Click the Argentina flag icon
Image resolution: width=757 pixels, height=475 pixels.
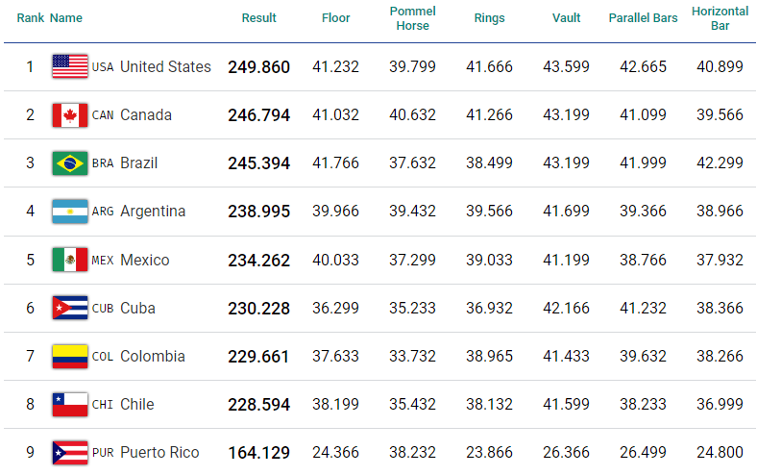(x=69, y=212)
